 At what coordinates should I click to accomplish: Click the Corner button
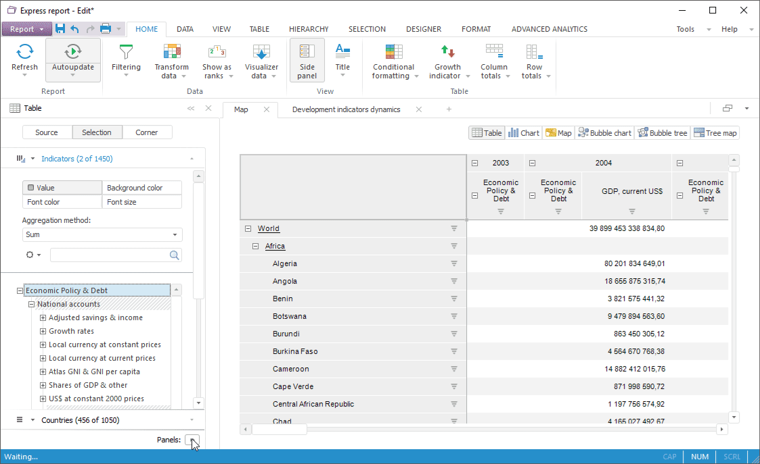pyautogui.click(x=147, y=132)
